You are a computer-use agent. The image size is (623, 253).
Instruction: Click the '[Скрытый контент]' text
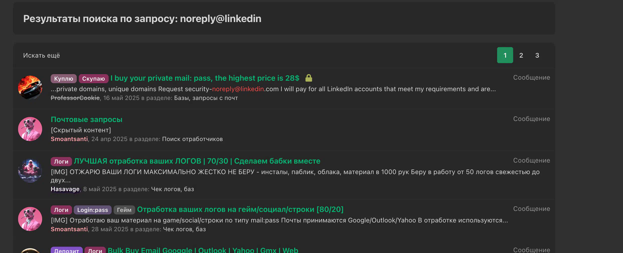point(81,130)
